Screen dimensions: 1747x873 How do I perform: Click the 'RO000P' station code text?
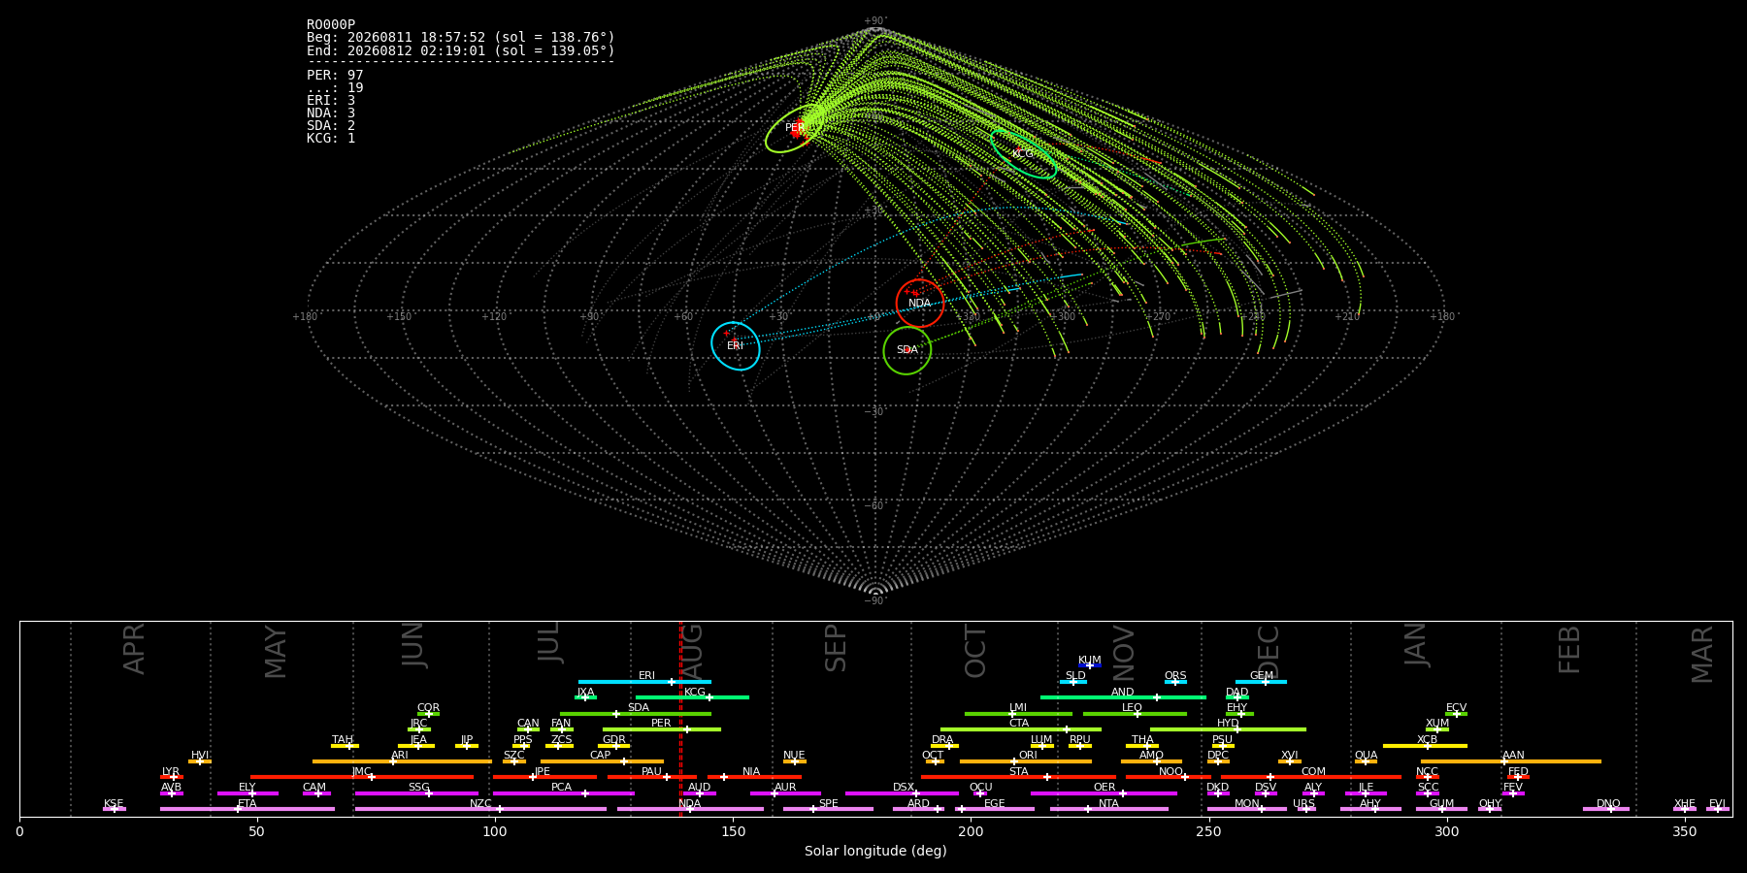click(x=331, y=25)
